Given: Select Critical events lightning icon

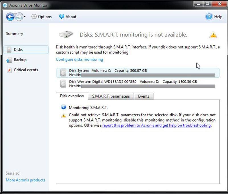Looking at the screenshot, I should (9, 70).
